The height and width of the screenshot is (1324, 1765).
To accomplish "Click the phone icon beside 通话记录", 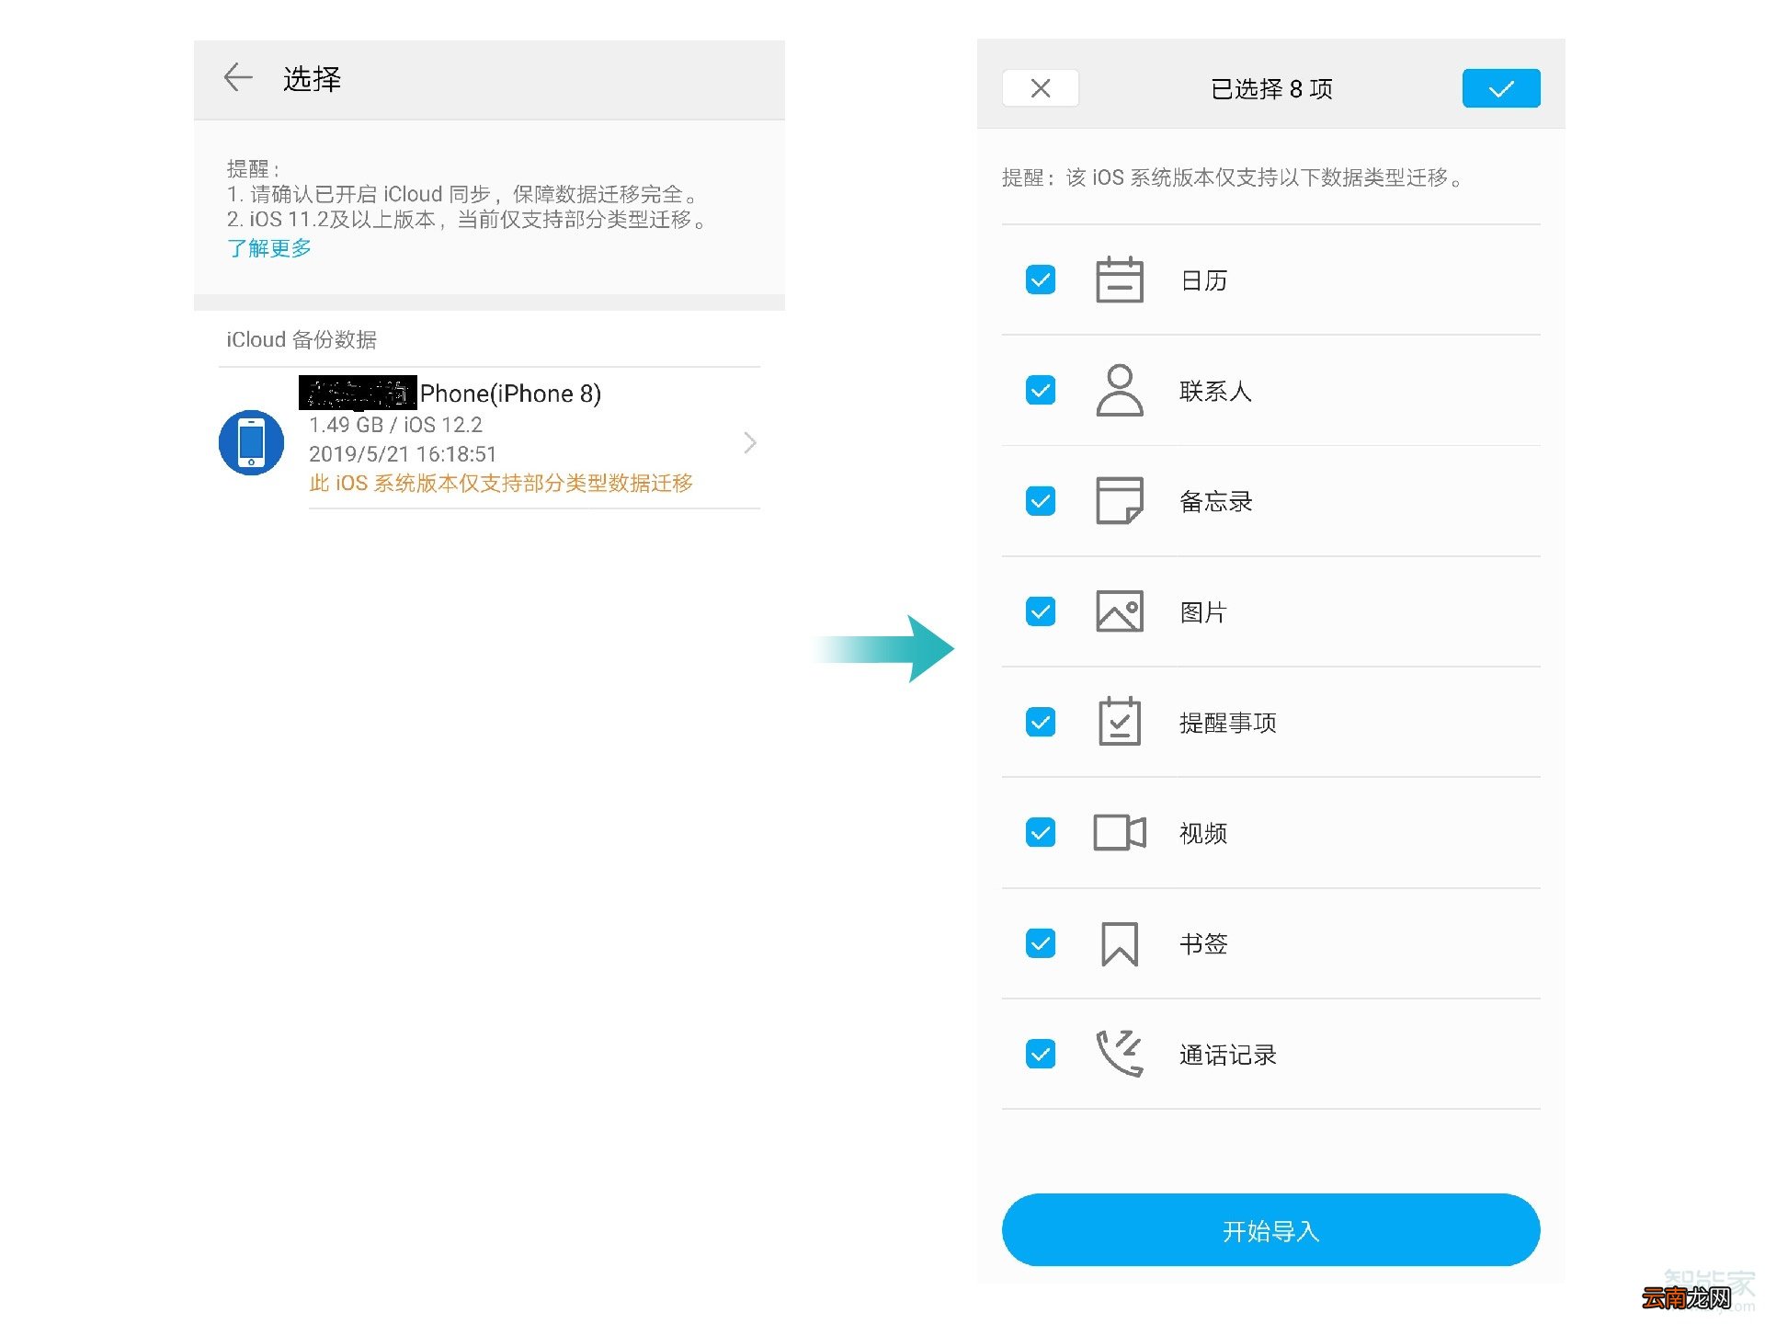I will pos(1119,1054).
